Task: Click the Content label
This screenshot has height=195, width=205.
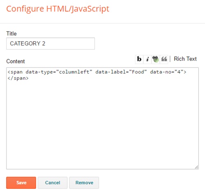Action: 16,61
